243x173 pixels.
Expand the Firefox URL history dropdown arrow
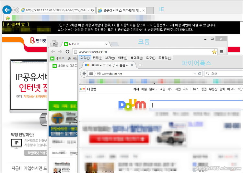pyautogui.click(x=195, y=74)
